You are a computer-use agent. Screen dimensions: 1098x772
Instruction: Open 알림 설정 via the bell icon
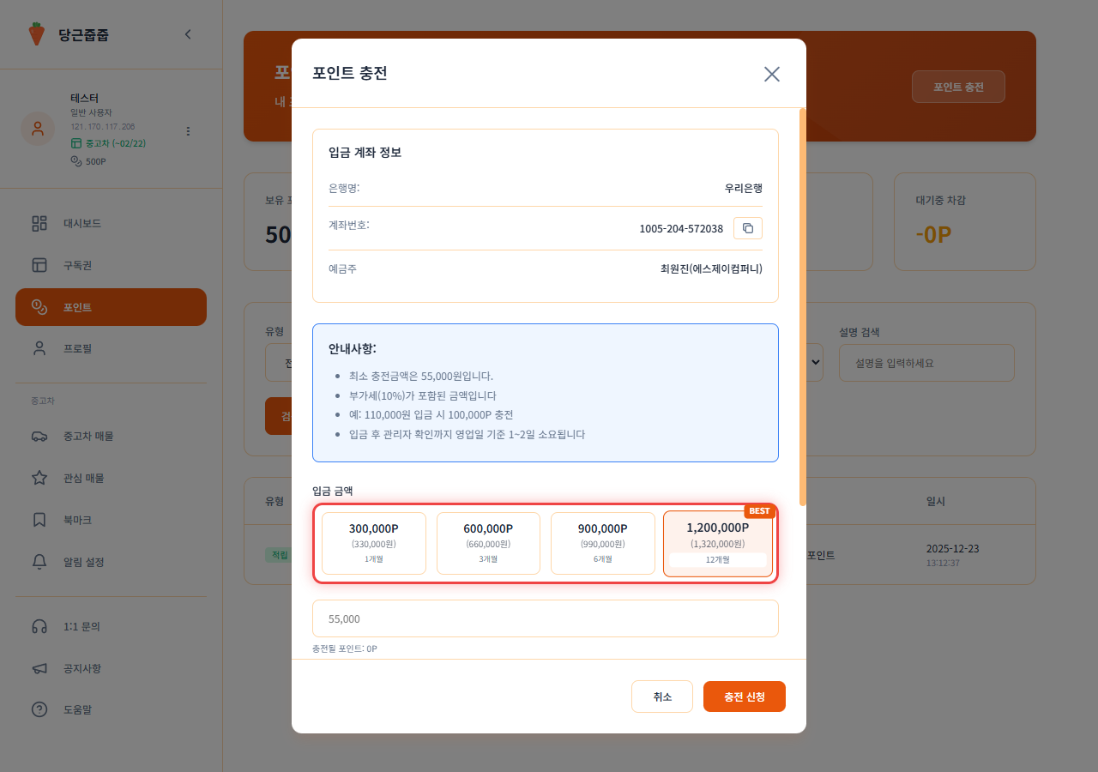click(38, 562)
